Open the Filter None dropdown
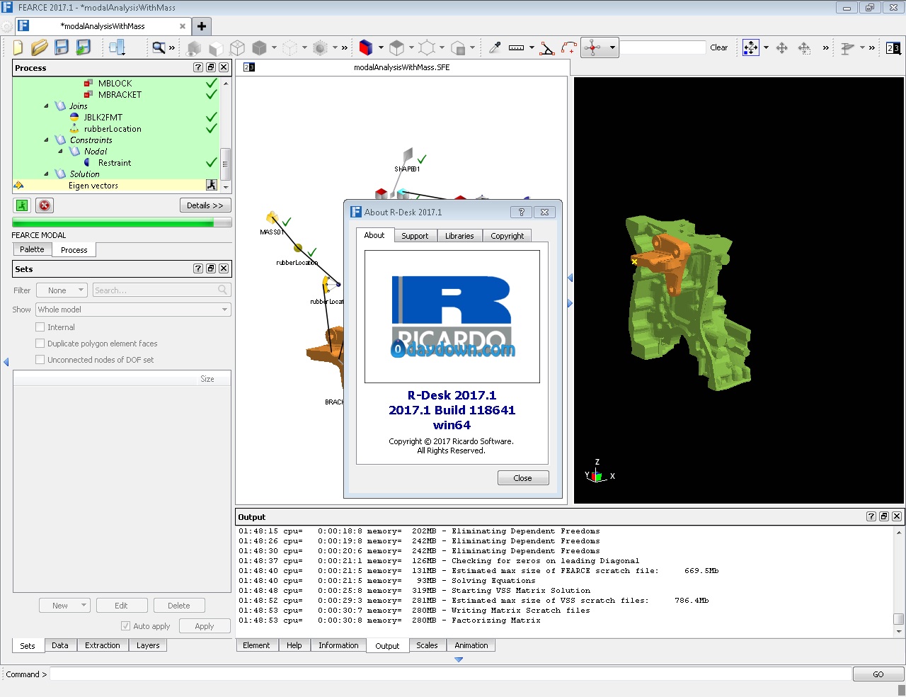The height and width of the screenshot is (697, 906). 62,290
